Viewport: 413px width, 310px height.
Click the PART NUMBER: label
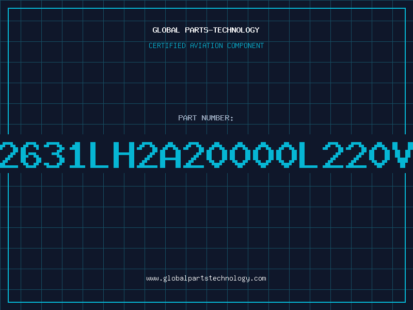tap(206, 118)
